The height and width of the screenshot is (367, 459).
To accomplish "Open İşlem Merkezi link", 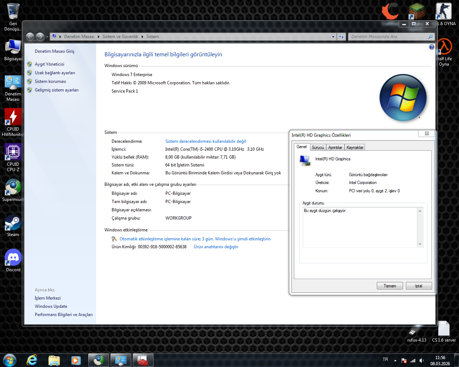I will tap(48, 298).
